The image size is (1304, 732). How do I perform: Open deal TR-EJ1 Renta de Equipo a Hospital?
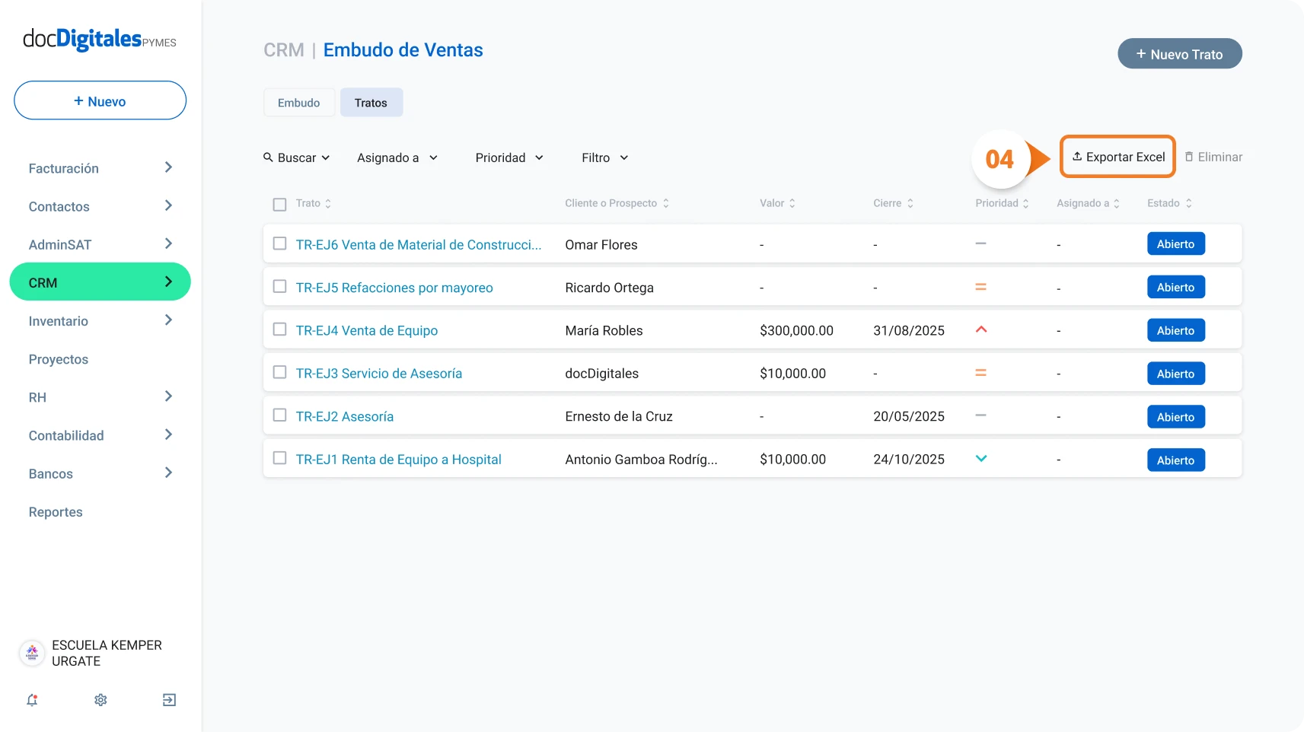click(x=399, y=460)
